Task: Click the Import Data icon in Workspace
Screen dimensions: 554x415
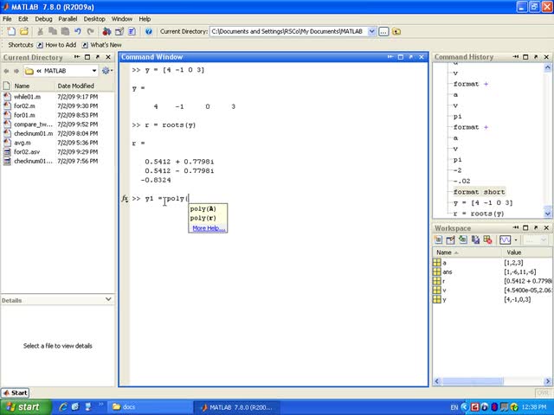Action: [463, 239]
